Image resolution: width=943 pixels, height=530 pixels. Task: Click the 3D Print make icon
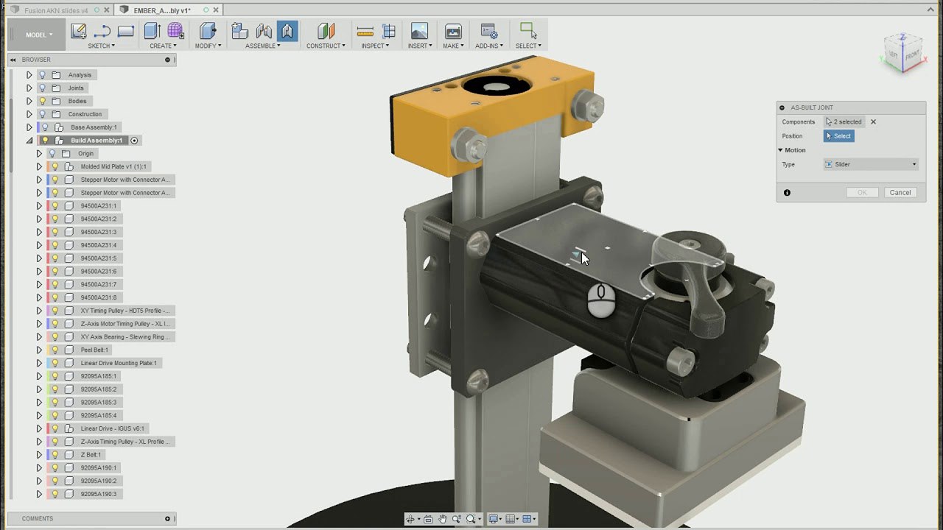[453, 31]
